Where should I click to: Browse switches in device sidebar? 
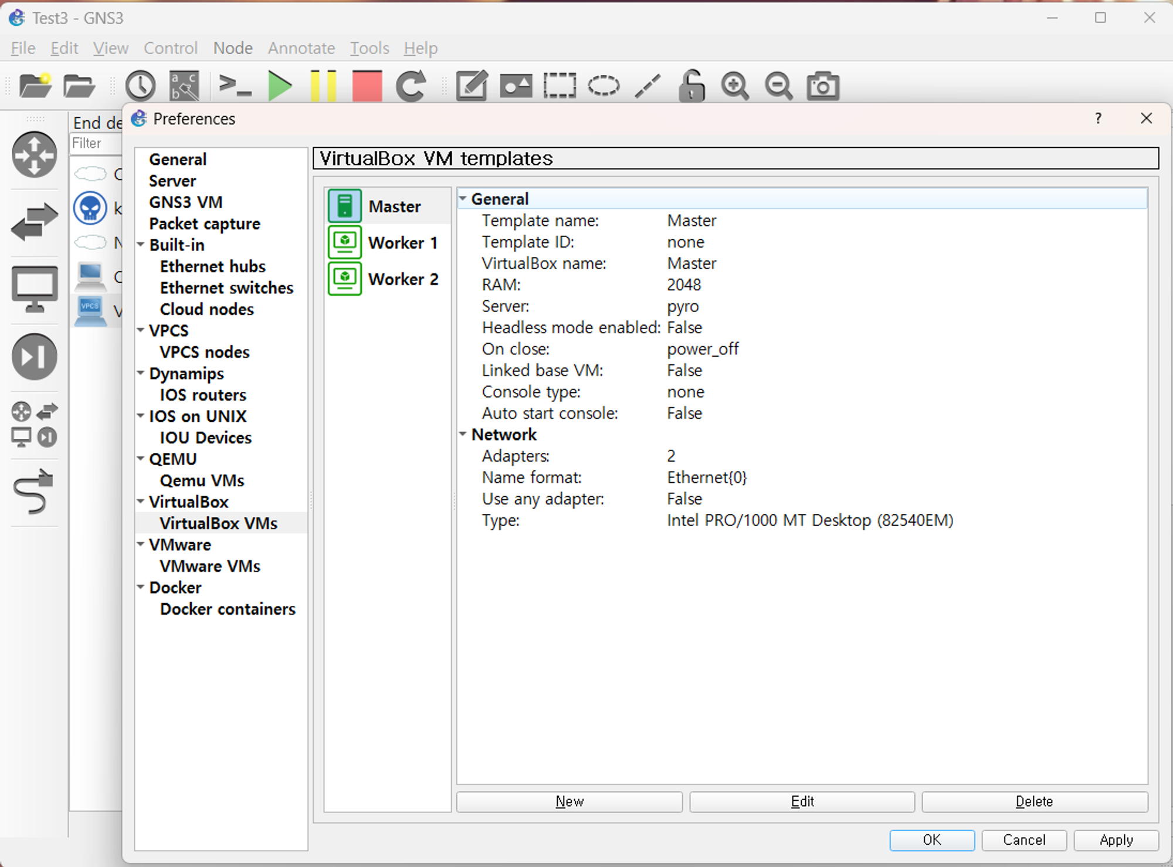pos(35,222)
